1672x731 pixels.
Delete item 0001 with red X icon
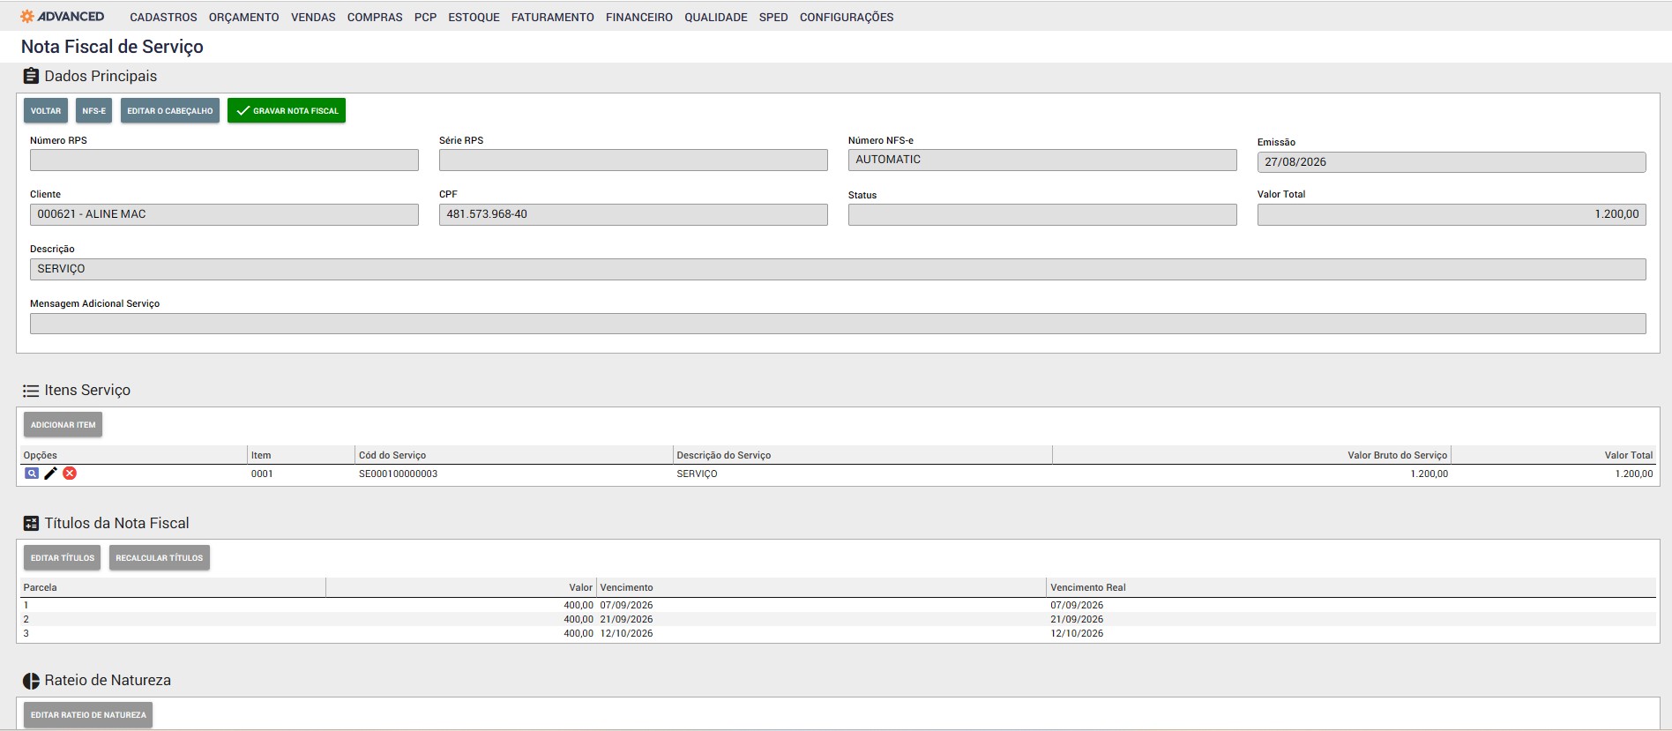click(x=70, y=474)
